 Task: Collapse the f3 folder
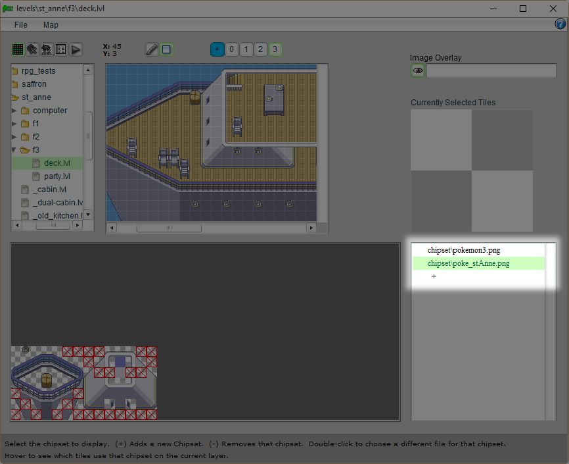pyautogui.click(x=14, y=150)
